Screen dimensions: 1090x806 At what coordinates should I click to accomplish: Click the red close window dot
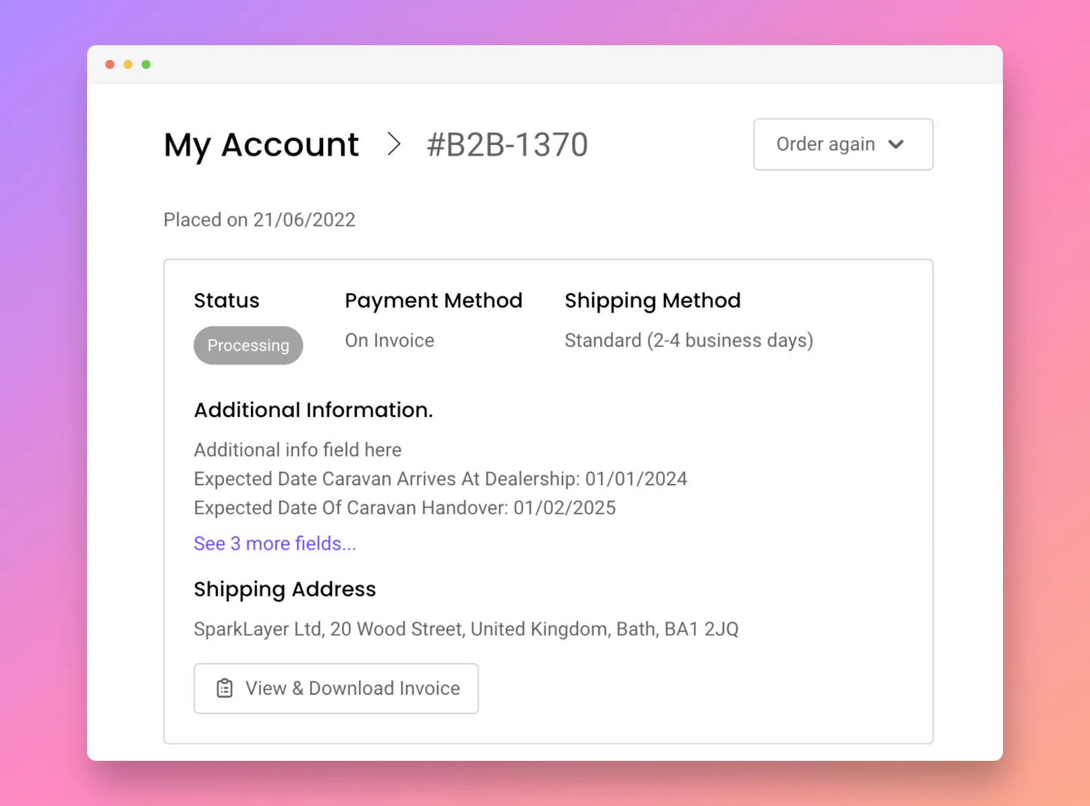click(x=110, y=65)
